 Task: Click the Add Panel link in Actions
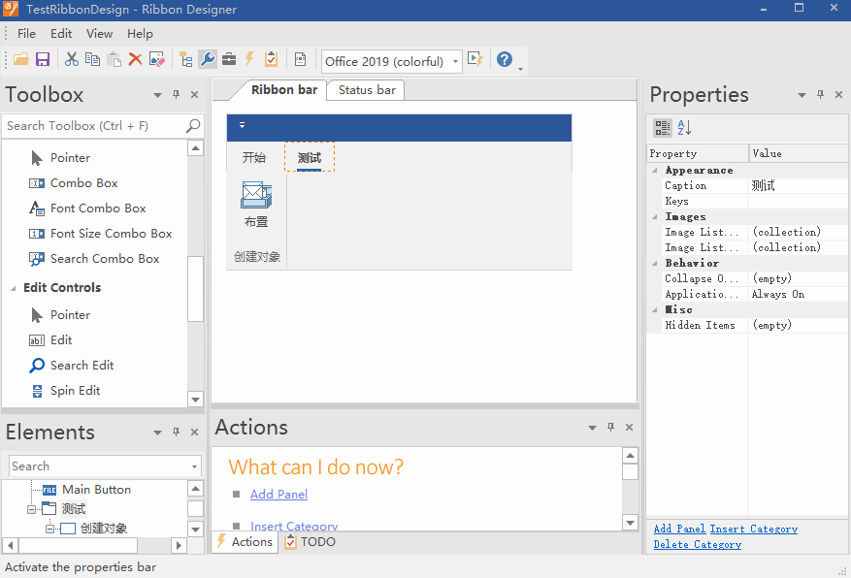coord(278,495)
